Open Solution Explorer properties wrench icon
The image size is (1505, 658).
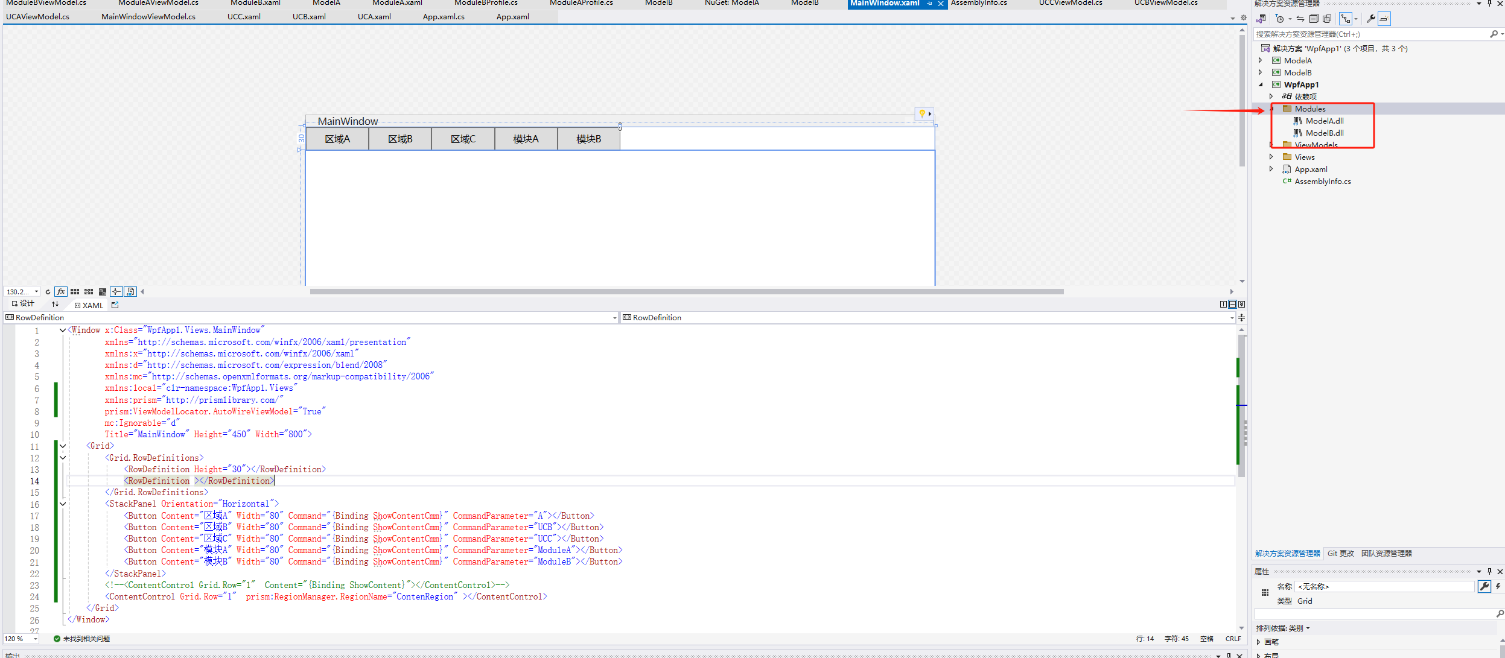pos(1370,19)
